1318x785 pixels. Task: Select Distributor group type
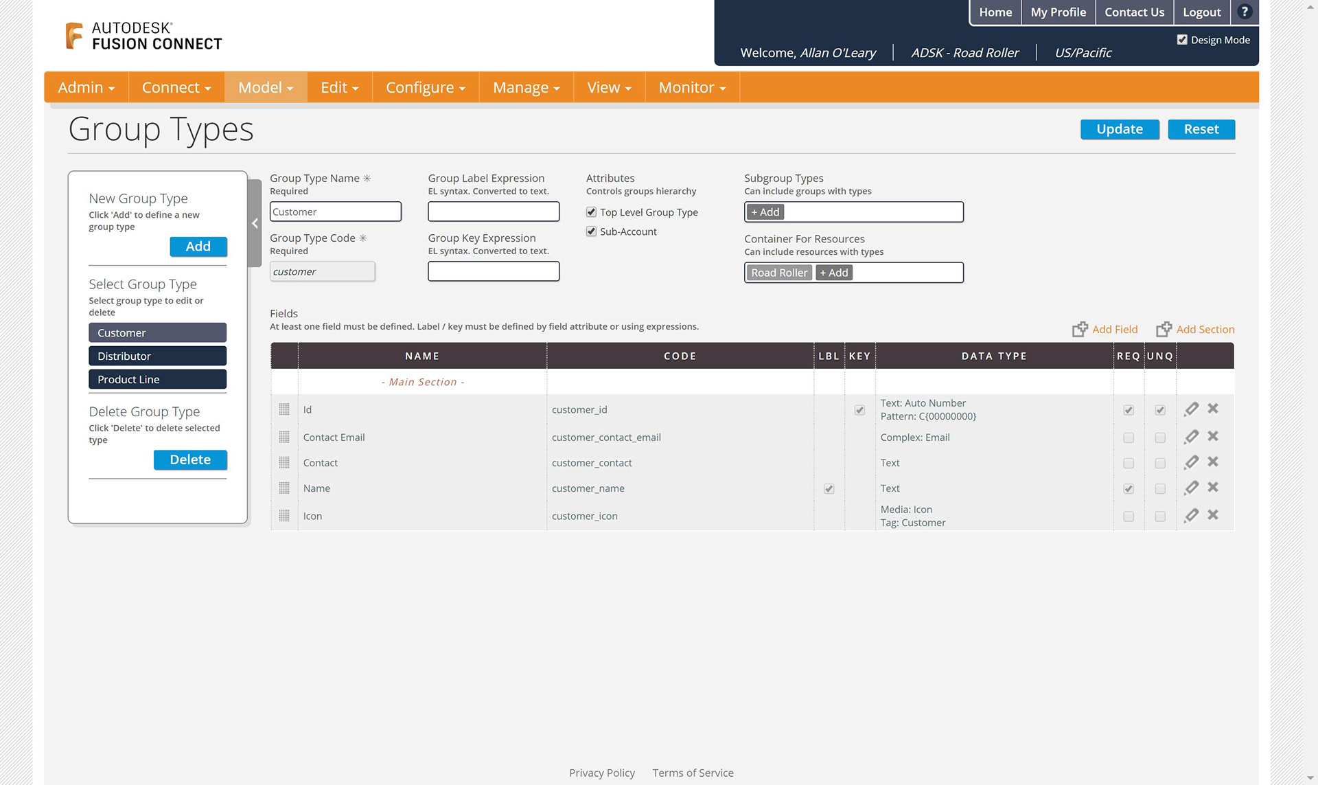click(157, 356)
